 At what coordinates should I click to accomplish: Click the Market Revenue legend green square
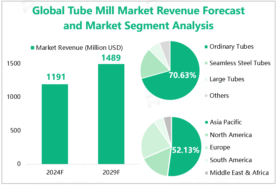point(32,48)
